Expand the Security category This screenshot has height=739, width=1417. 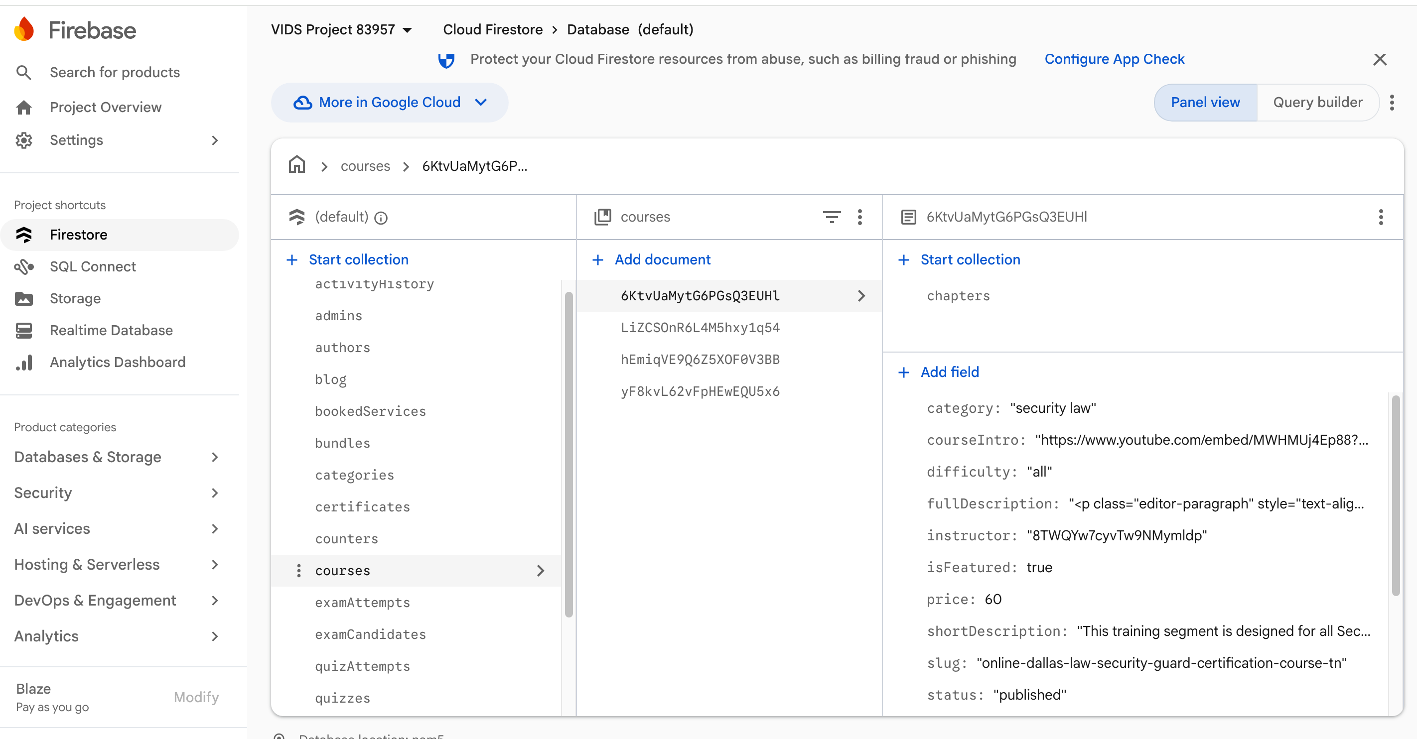(x=117, y=493)
